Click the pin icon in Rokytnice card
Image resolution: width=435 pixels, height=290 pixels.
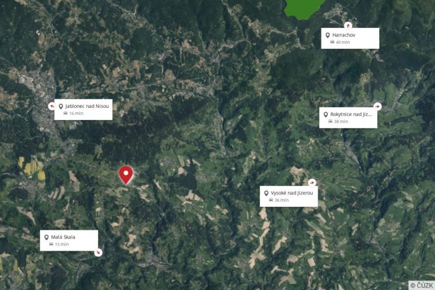click(326, 115)
